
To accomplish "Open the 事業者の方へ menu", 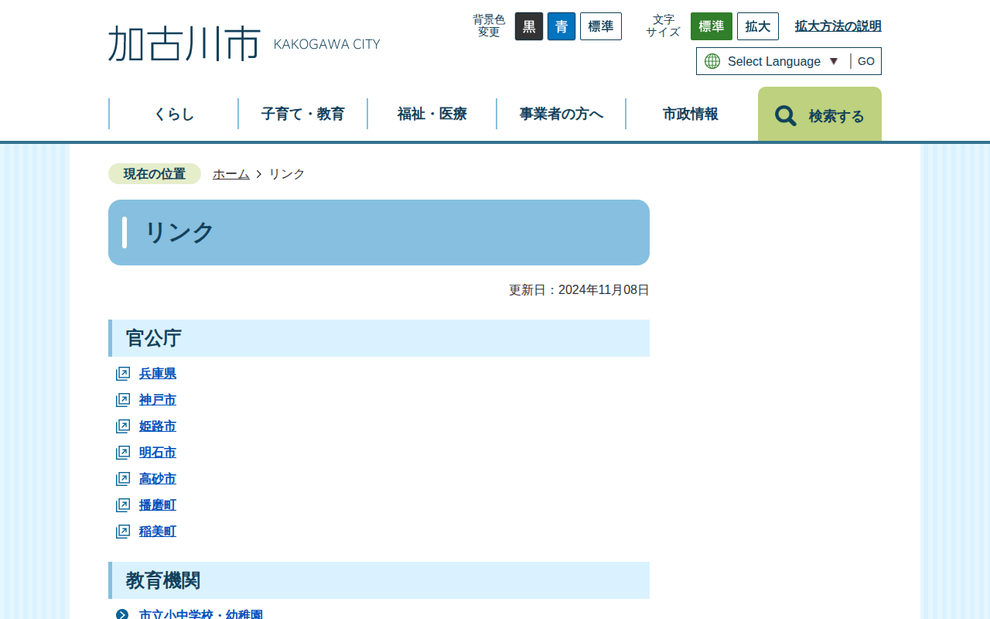I will pos(562,114).
